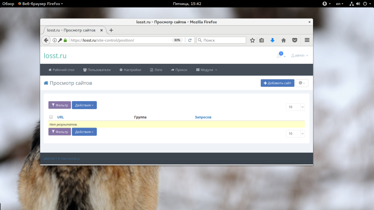Open the Firefox hamburger menu
This screenshot has height=210, width=374.
307,40
